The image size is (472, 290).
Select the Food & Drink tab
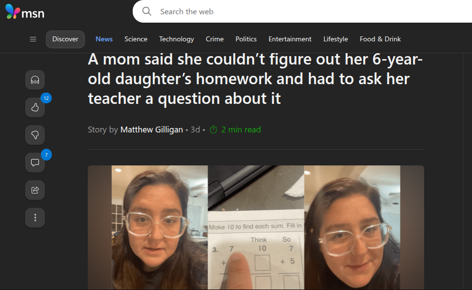[x=380, y=39]
